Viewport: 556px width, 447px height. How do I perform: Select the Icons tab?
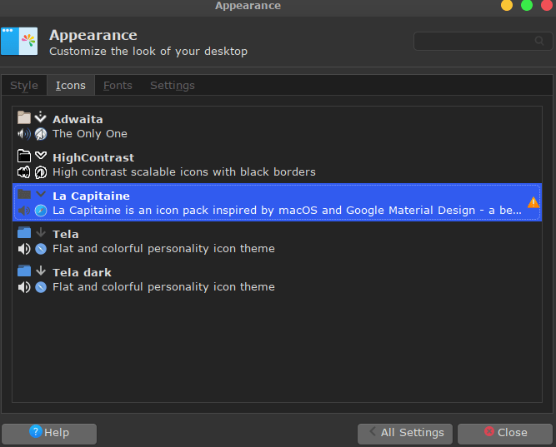coord(71,86)
